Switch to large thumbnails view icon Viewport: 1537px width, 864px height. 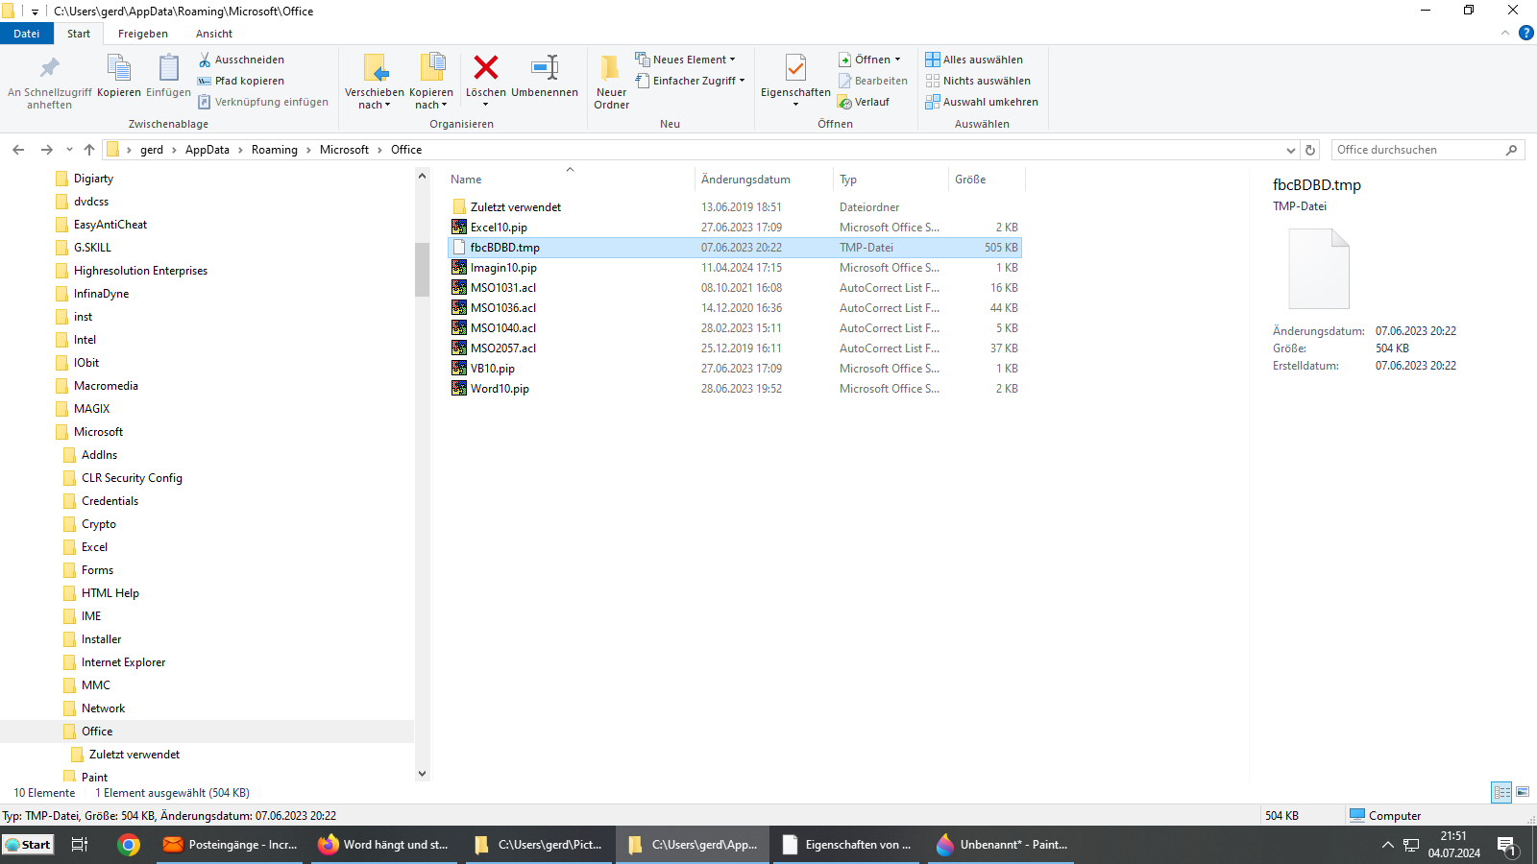(x=1523, y=792)
